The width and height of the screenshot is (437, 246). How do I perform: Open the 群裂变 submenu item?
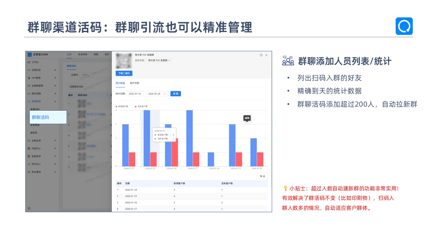tap(34, 133)
